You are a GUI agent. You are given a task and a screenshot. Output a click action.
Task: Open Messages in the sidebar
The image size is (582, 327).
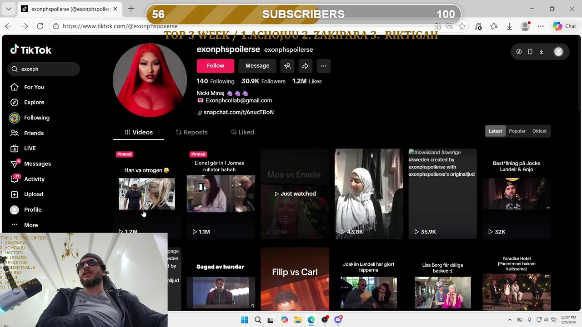coord(30,164)
